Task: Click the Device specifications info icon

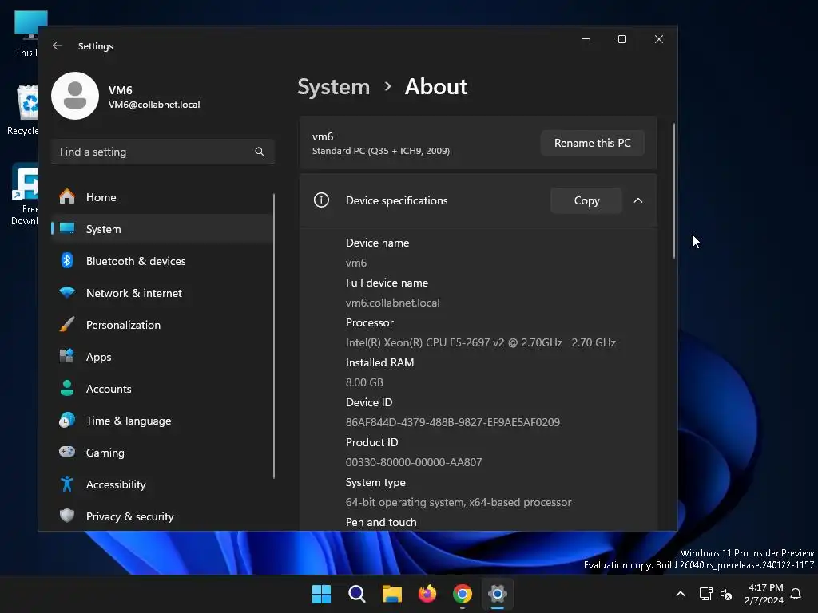Action: pos(321,200)
